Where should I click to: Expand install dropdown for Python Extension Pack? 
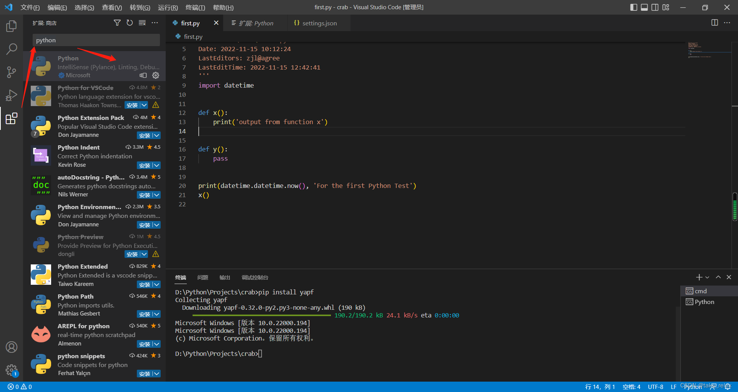[156, 135]
